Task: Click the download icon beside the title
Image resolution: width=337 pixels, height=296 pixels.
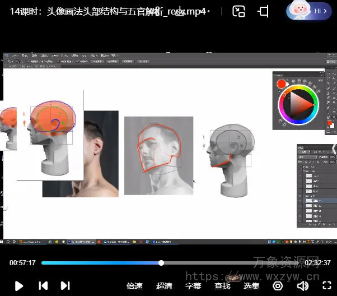Action: tap(179, 12)
